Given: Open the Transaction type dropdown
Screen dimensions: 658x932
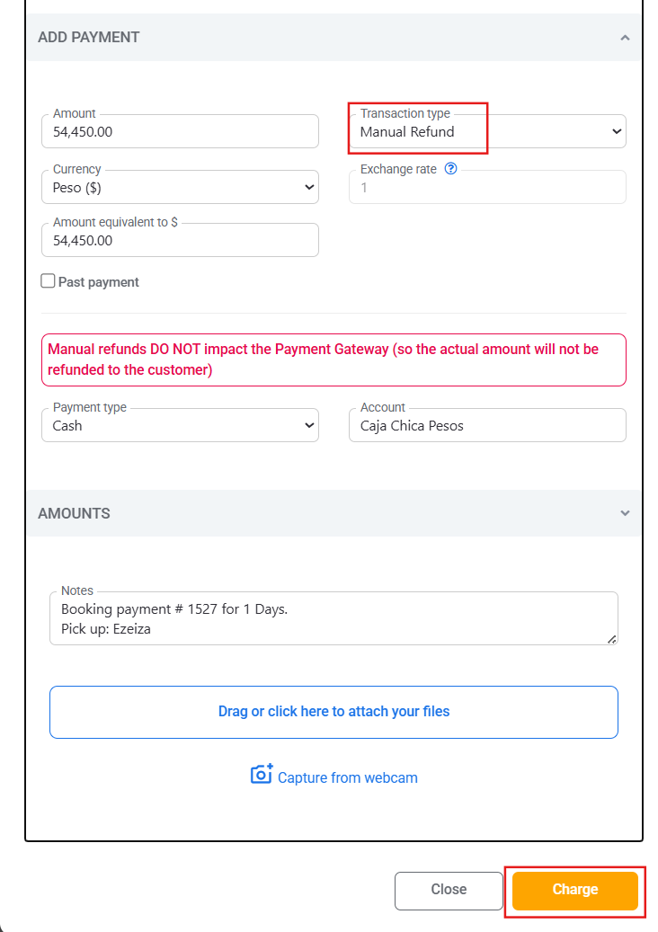Looking at the screenshot, I should click(x=487, y=131).
